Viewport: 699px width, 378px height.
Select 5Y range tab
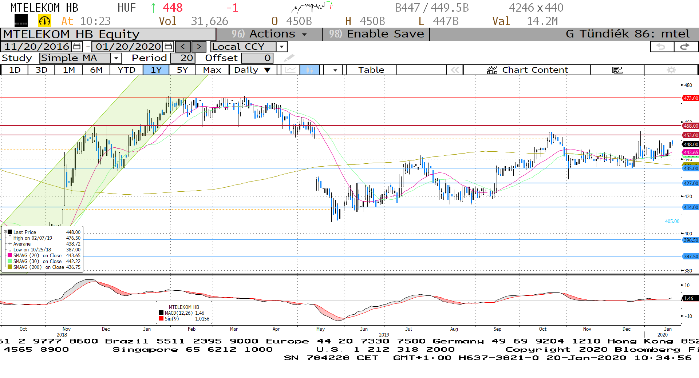[x=182, y=70]
